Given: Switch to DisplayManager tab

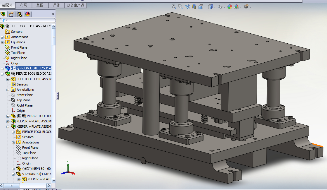Looking at the screenshot, I should 27,14.
